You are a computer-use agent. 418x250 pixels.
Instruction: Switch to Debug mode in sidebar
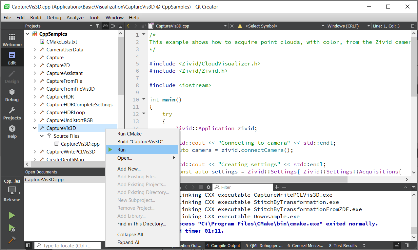point(12,95)
